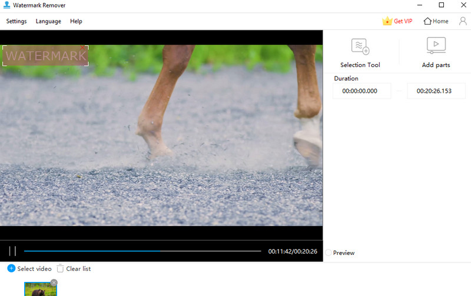
Task: Maximize the Watermark Remover window
Action: [x=441, y=5]
